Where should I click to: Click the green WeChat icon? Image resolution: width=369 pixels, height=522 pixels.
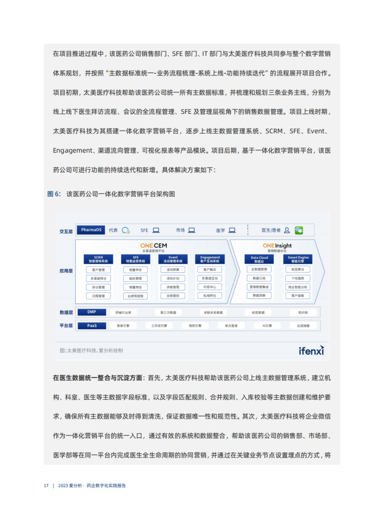tap(299, 230)
